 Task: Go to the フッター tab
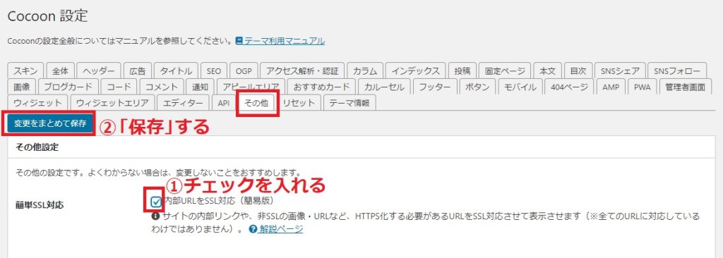435,87
